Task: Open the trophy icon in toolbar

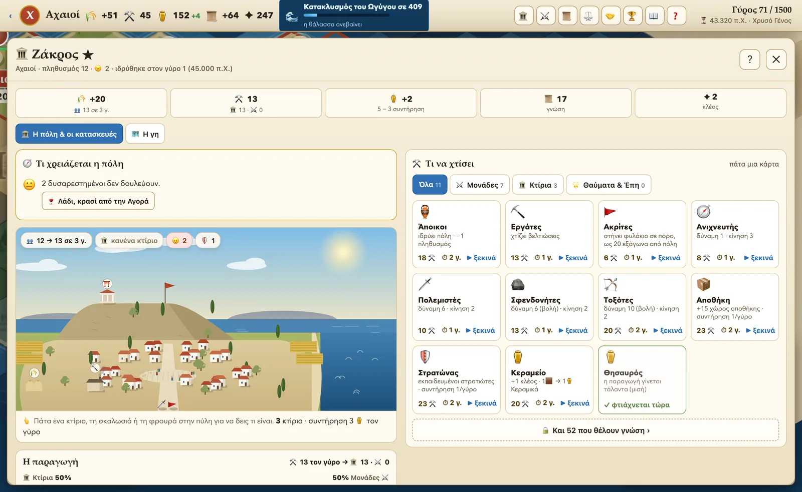Action: coord(632,16)
